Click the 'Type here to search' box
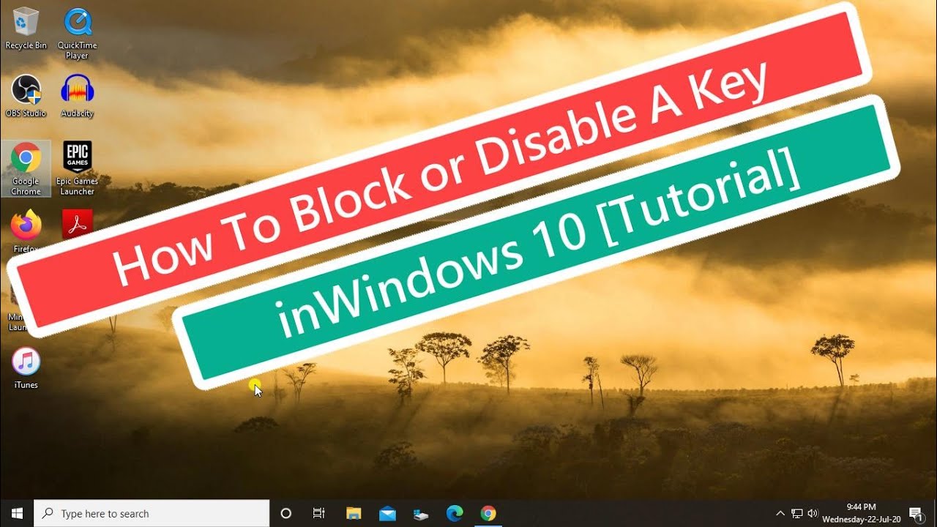The height and width of the screenshot is (527, 937). coord(152,514)
